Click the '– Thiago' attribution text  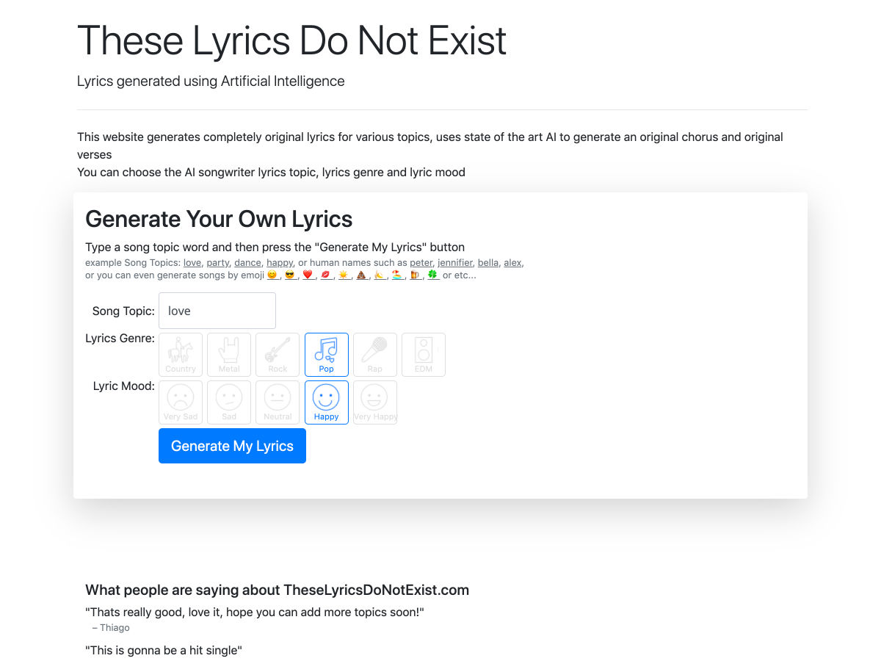[x=111, y=628]
